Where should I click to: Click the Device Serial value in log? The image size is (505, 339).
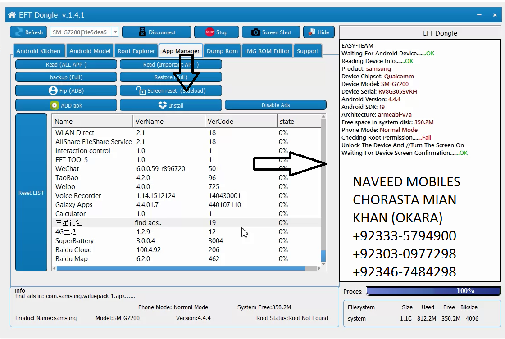(x=397, y=91)
